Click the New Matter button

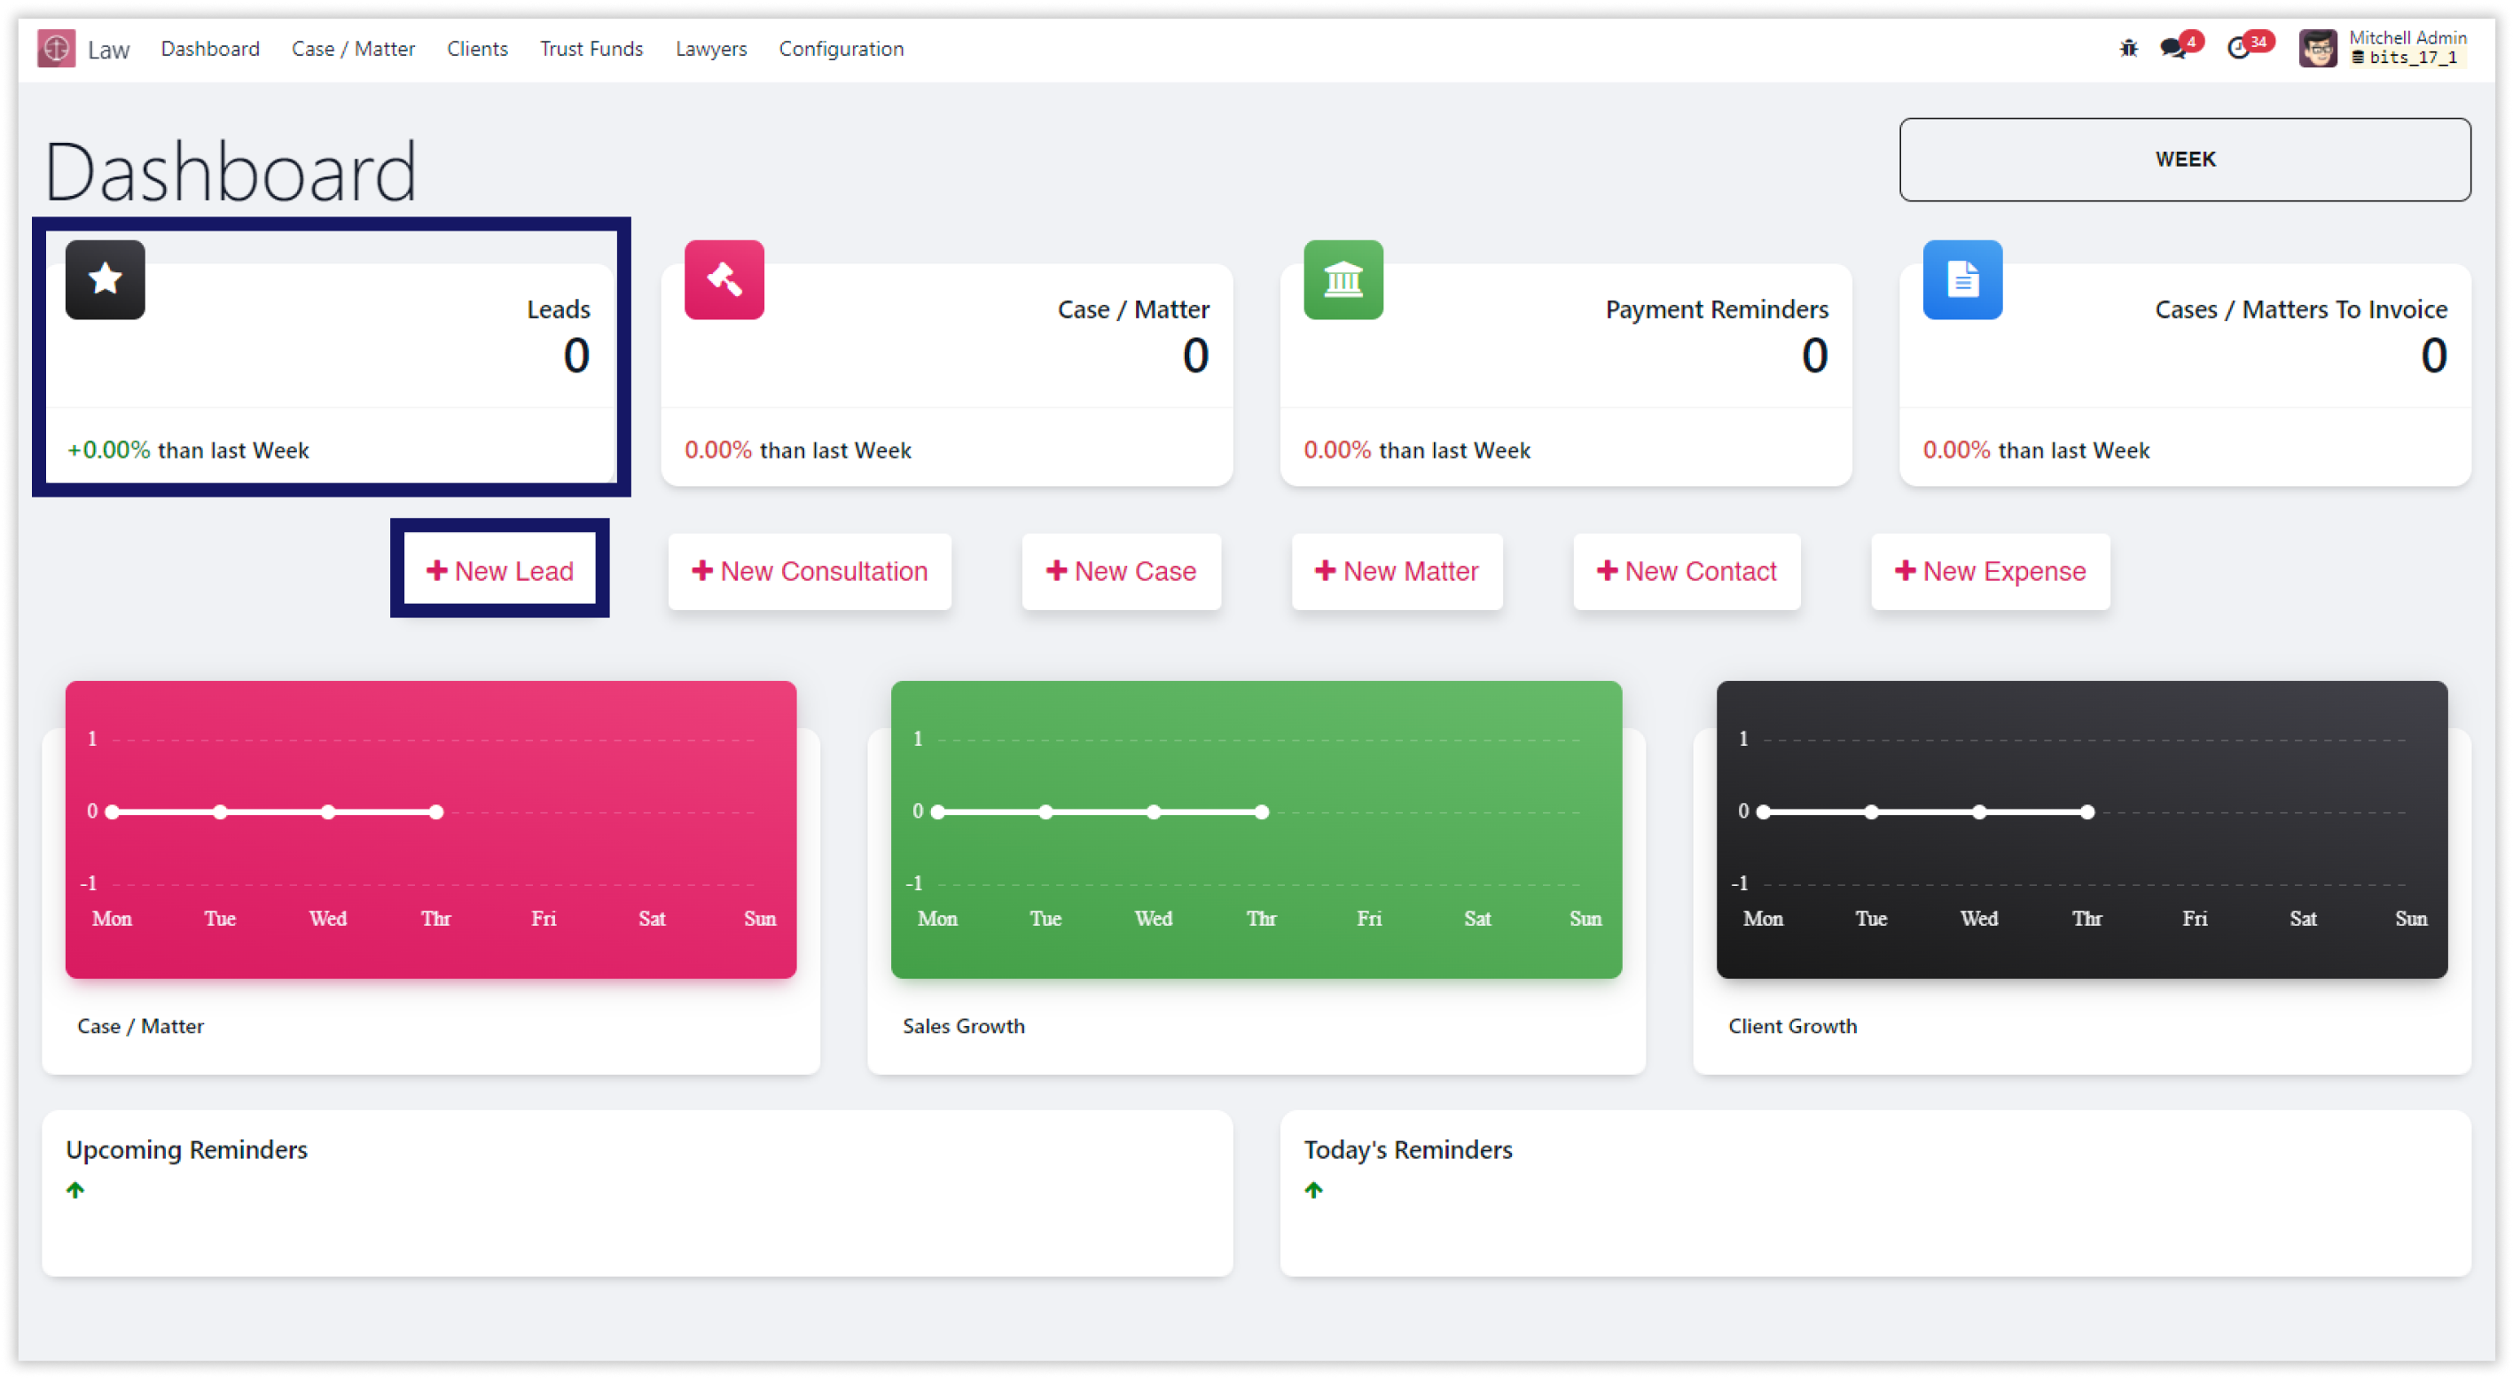pos(1397,571)
